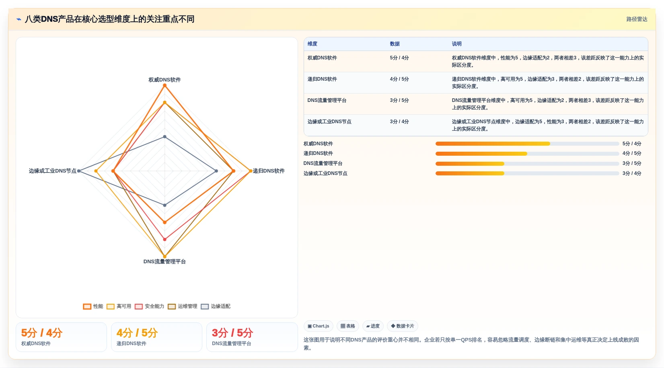This screenshot has width=664, height=368.
Task: Click the 维度 column header
Action: tap(312, 44)
